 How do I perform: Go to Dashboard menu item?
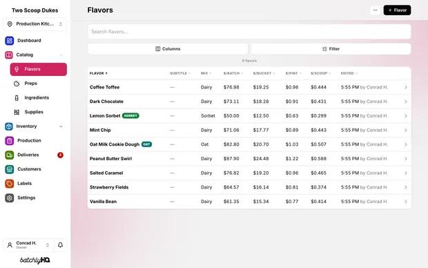pos(35,41)
